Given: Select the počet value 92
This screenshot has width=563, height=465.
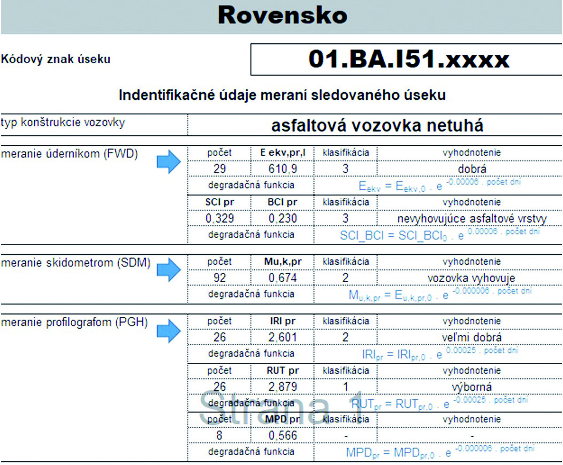Looking at the screenshot, I should (x=220, y=278).
